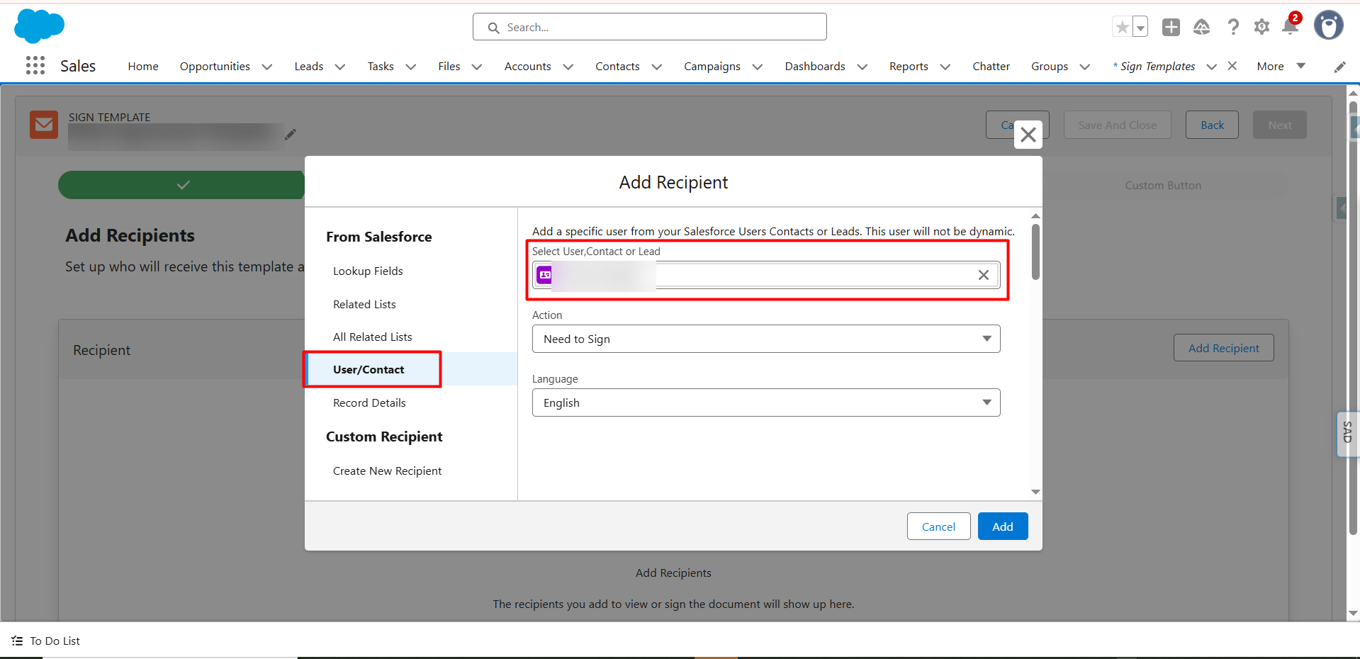Screen dimensions: 1360x659
Task: Close the Add Recipient dialog
Action: (x=1028, y=135)
